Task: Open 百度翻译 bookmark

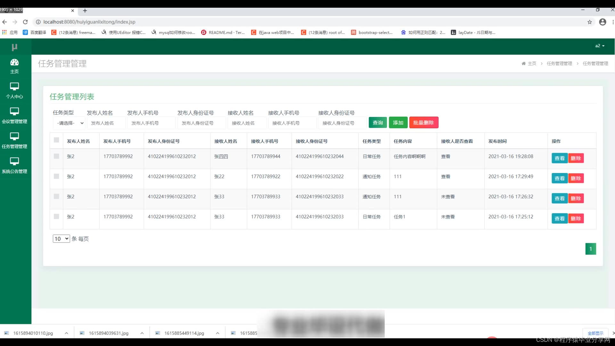Action: point(35,32)
